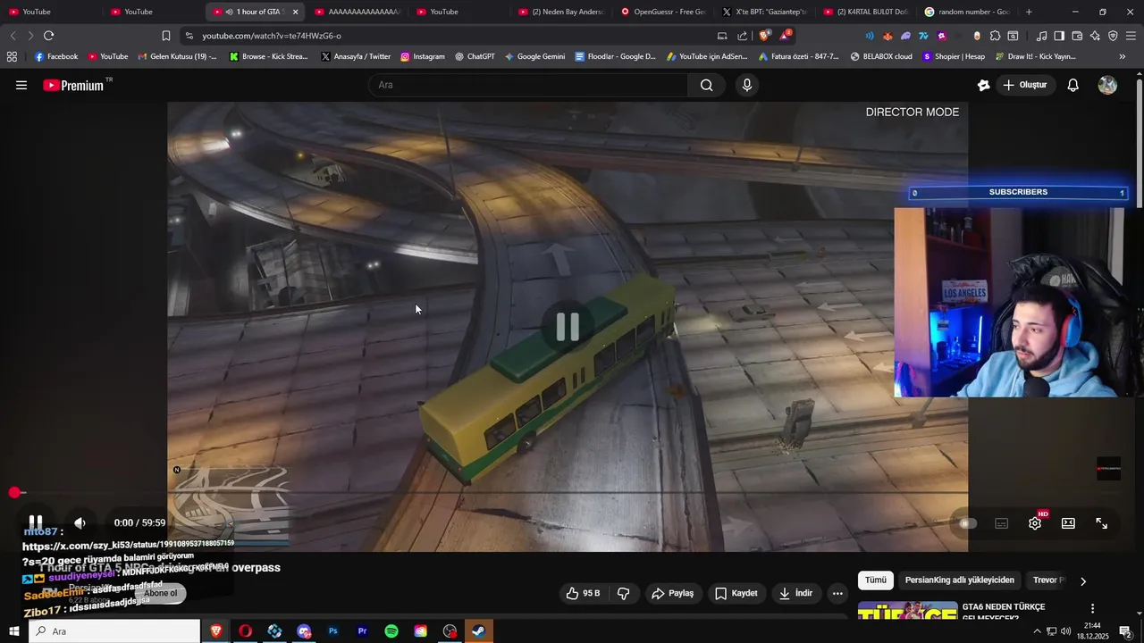Open Steam from the taskbar
Viewport: 1144px width, 643px height.
[479, 631]
